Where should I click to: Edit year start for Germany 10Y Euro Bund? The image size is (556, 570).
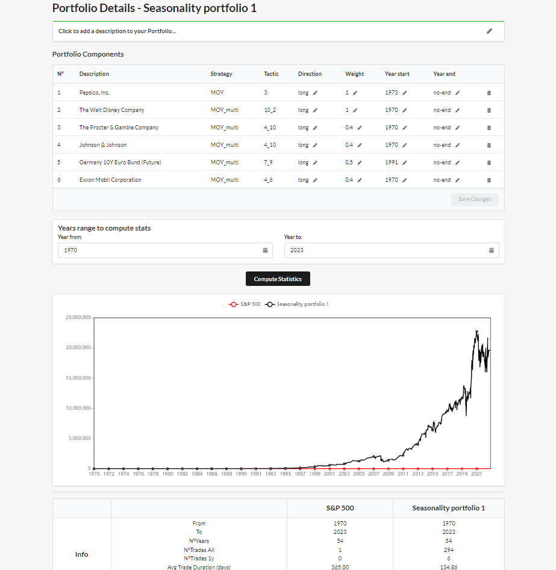click(405, 163)
